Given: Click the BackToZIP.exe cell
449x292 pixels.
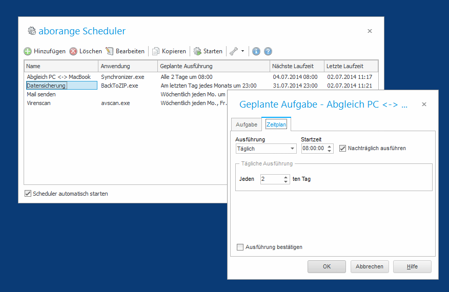Looking at the screenshot, I should tap(119, 86).
